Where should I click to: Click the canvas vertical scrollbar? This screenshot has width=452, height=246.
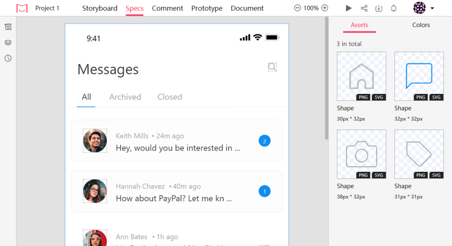(x=327, y=78)
